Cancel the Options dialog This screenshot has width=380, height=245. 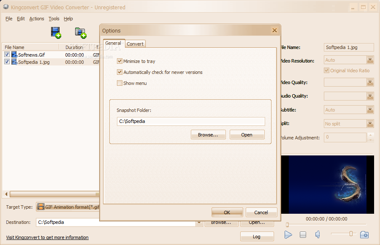coord(261,212)
